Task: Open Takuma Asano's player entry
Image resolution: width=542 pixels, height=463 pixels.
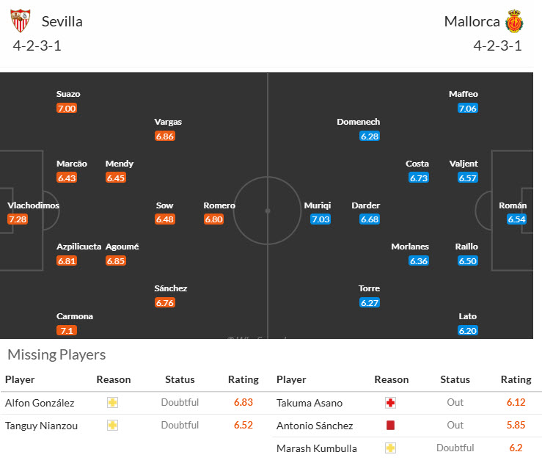Action: click(x=309, y=403)
